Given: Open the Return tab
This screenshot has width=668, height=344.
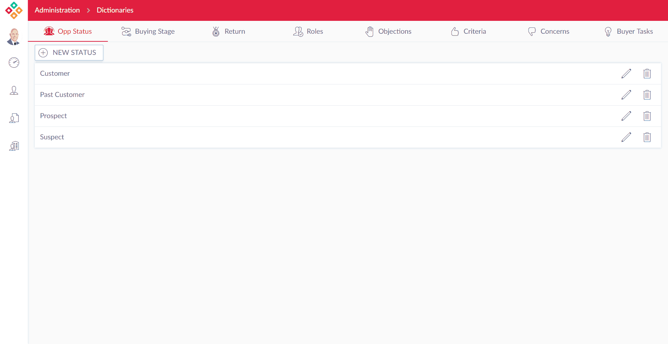Looking at the screenshot, I should (x=229, y=31).
